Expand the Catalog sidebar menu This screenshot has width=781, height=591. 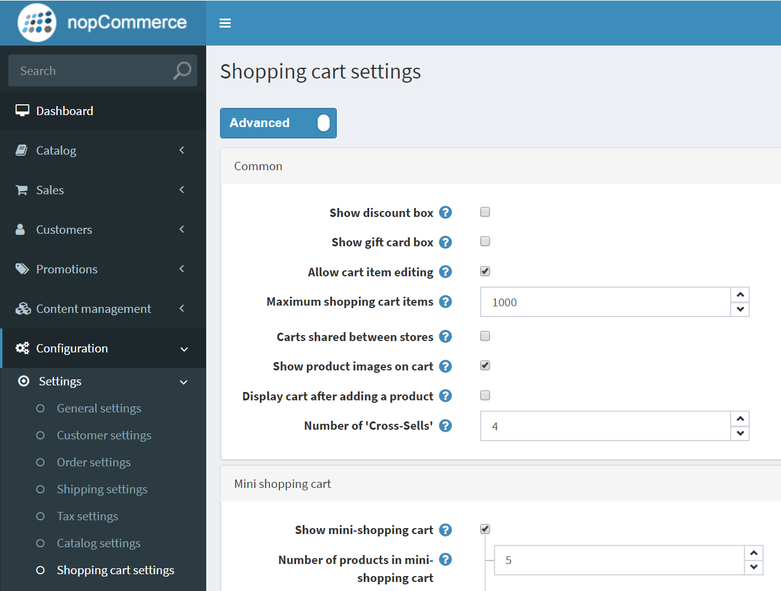[x=102, y=150]
